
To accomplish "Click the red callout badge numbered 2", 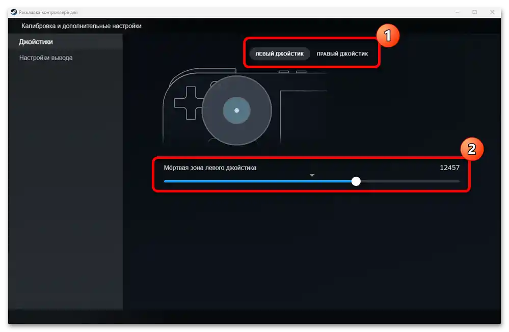I will point(472,149).
